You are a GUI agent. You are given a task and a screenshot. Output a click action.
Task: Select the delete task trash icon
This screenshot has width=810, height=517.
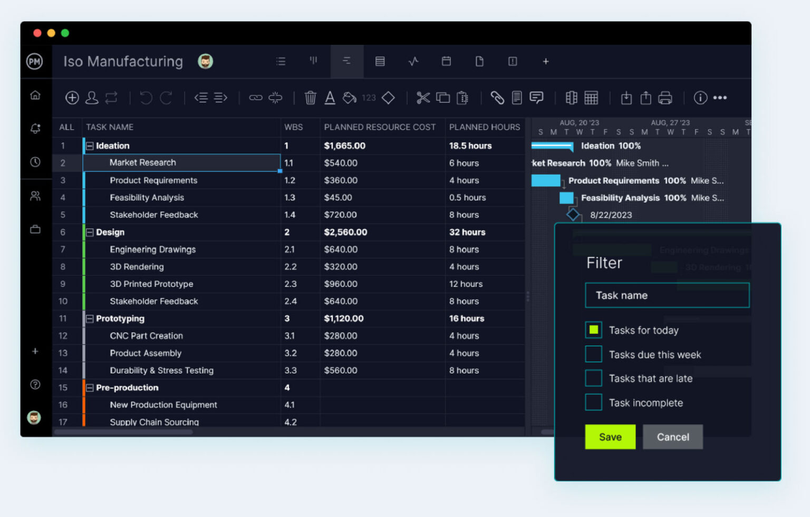point(311,98)
